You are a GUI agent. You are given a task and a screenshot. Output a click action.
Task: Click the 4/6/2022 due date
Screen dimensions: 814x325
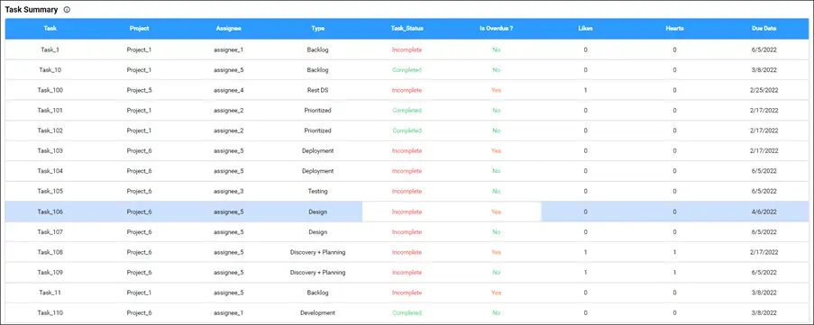pyautogui.click(x=764, y=212)
